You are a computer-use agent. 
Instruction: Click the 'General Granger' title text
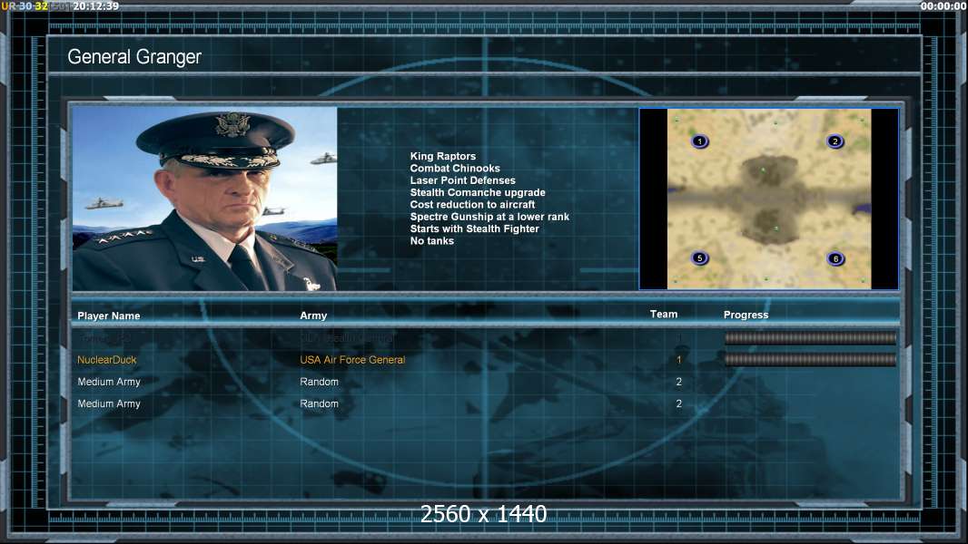134,57
